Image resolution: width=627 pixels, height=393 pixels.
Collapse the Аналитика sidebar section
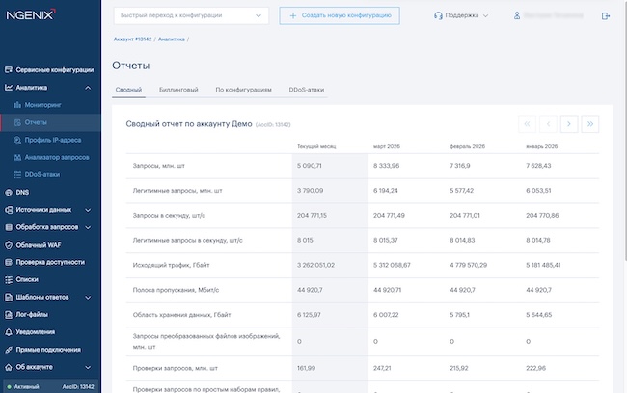[x=88, y=88]
